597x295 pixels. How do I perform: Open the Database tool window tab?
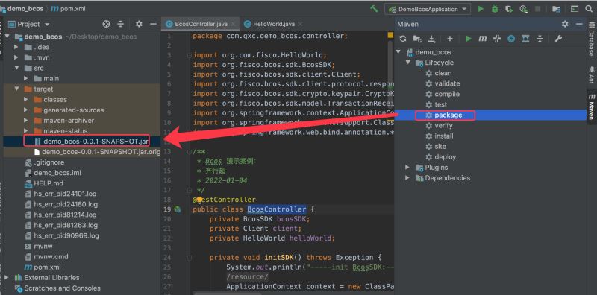(x=591, y=42)
